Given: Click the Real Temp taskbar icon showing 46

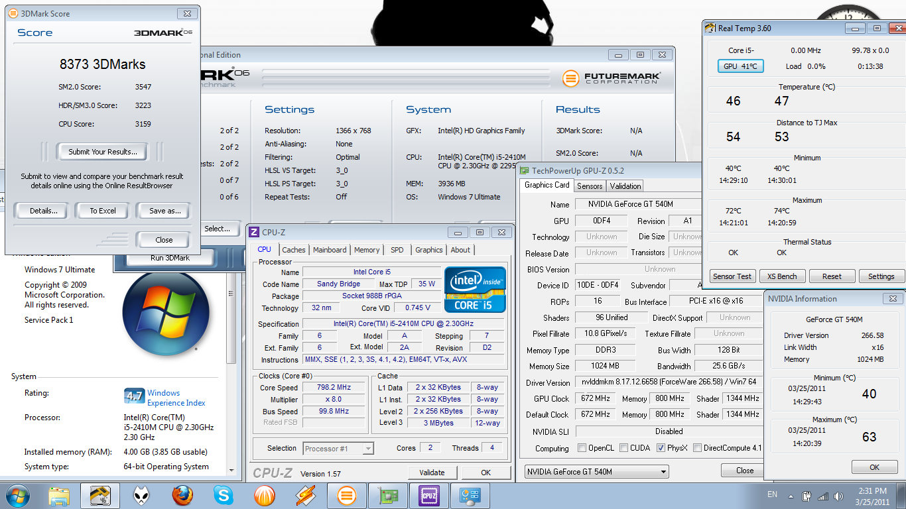Looking at the screenshot, I should point(99,496).
